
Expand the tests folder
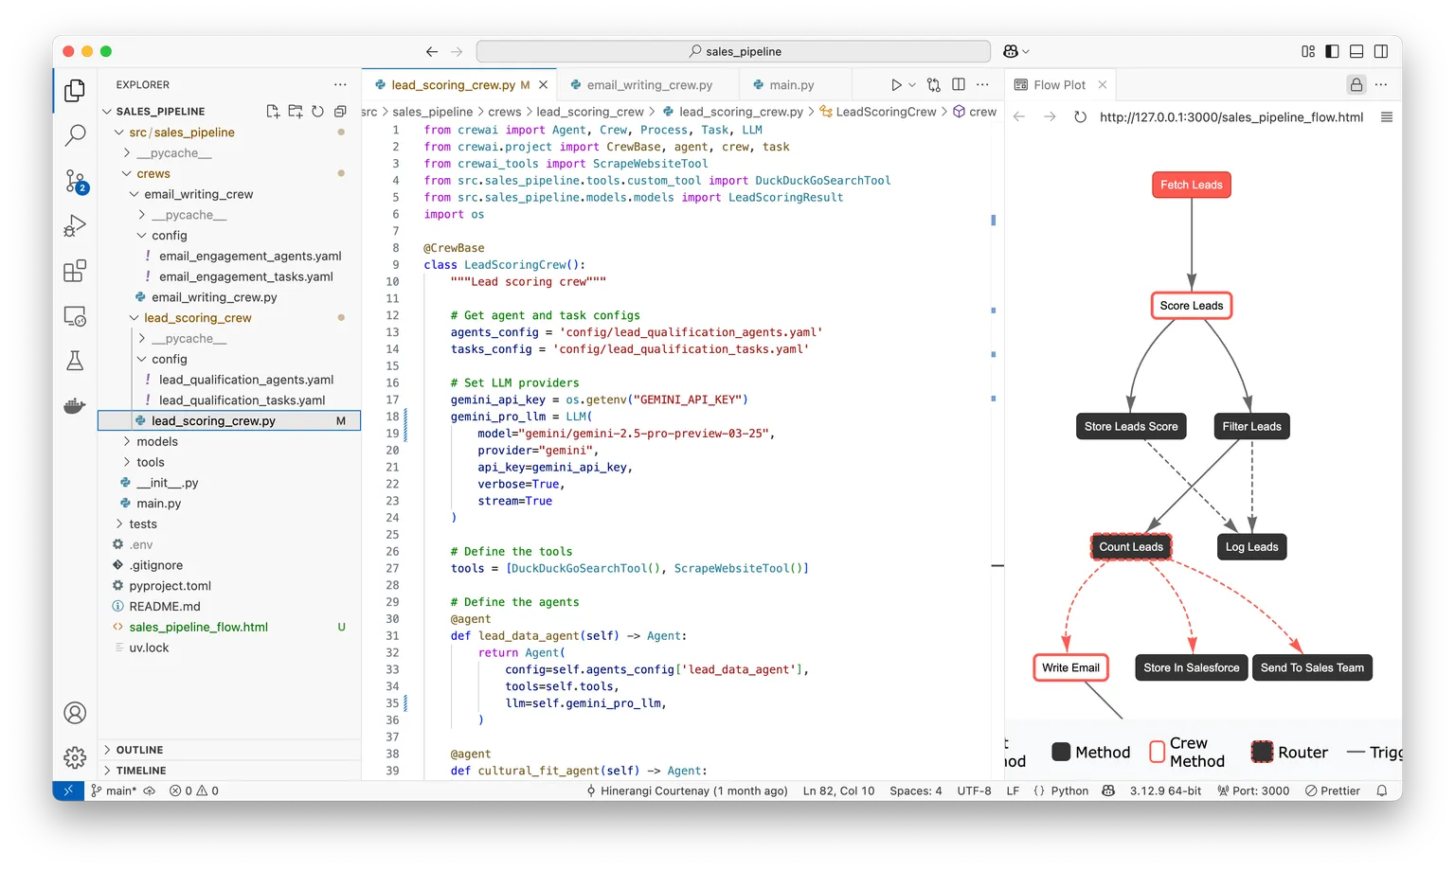119,524
